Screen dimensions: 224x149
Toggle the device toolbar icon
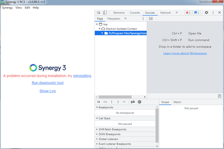(105, 13)
